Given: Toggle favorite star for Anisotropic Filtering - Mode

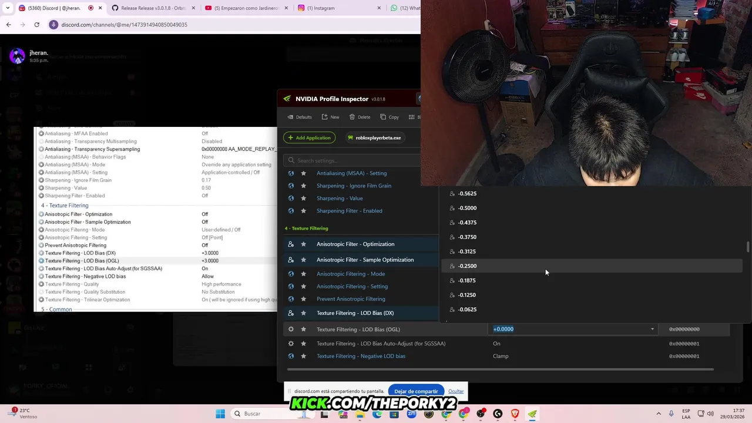Looking at the screenshot, I should [303, 274].
